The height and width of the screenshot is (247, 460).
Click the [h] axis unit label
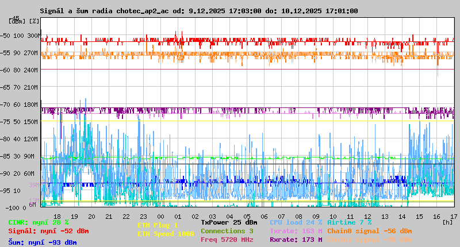pyautogui.click(x=448, y=222)
